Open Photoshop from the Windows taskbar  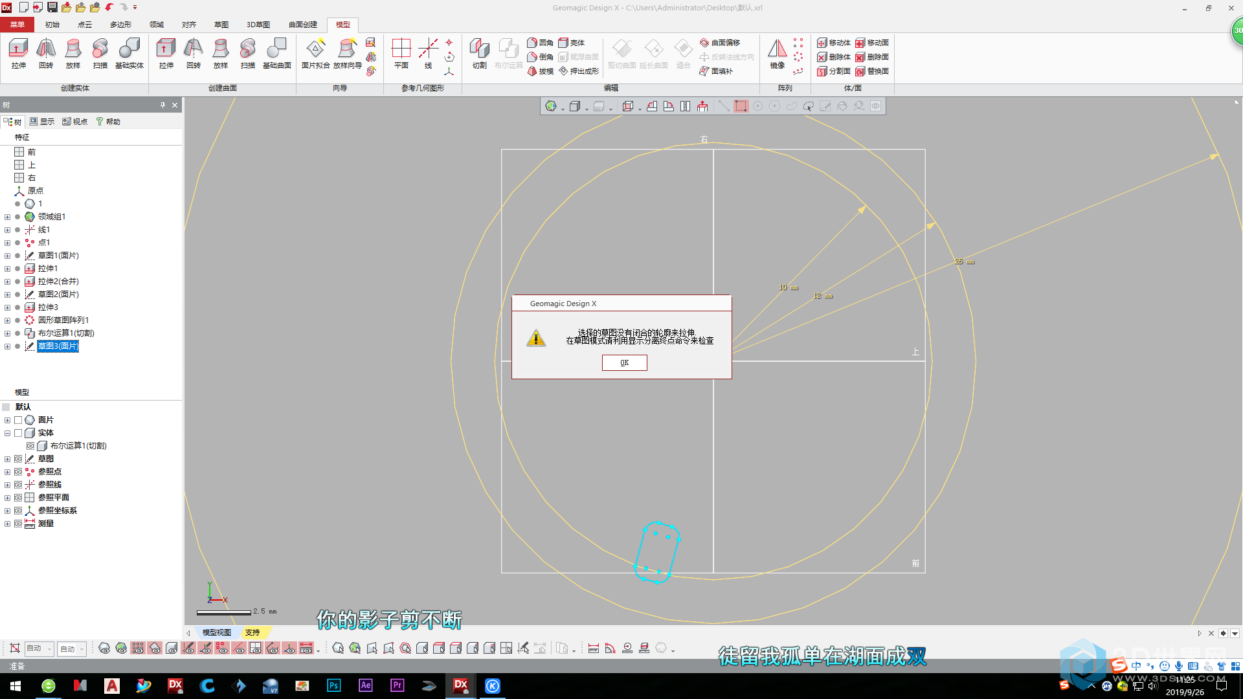[x=334, y=686]
